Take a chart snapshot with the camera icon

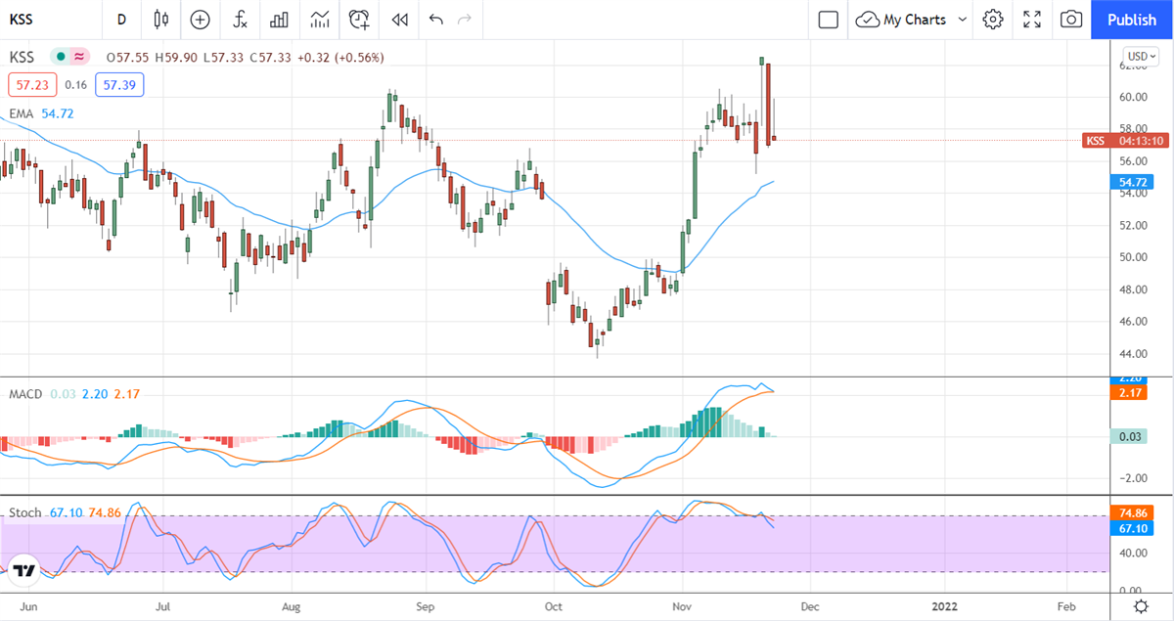click(x=1071, y=20)
